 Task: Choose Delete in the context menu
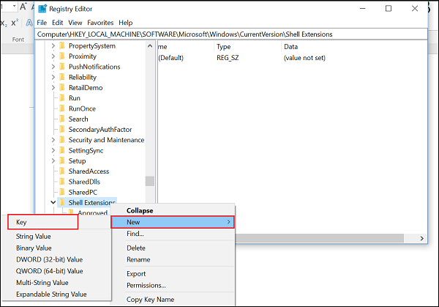173,248
